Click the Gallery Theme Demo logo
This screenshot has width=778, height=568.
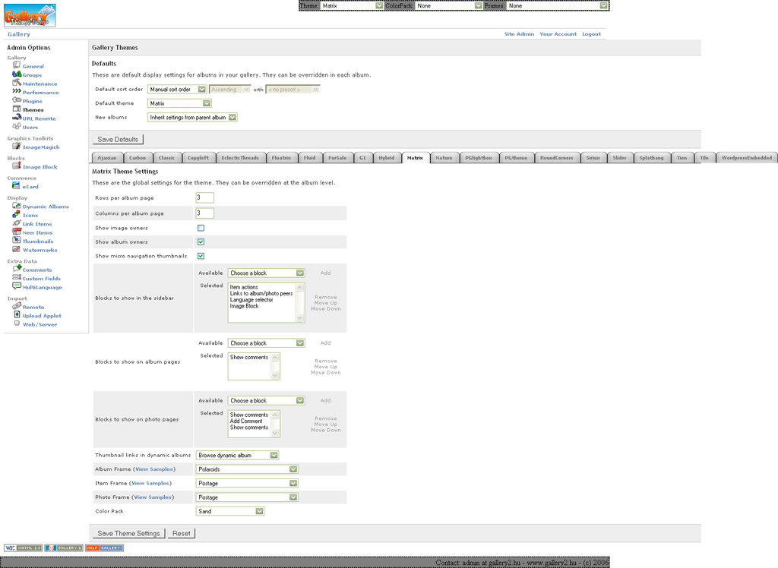click(30, 15)
